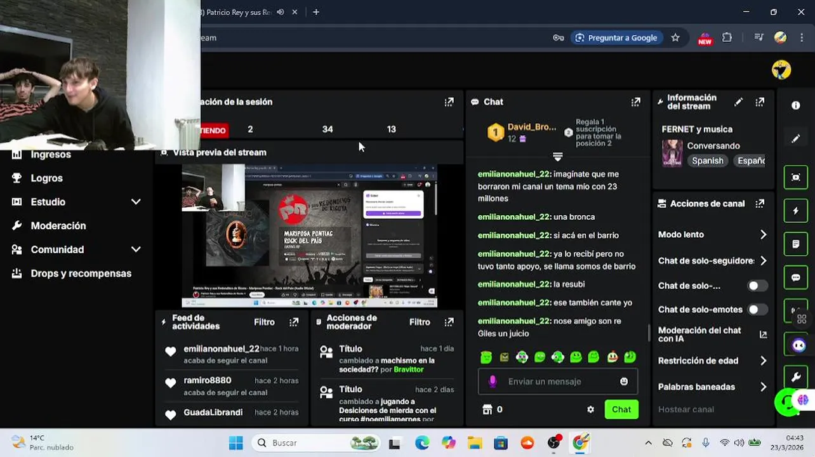Click the document note icon in right sidebar
The height and width of the screenshot is (457, 815).
click(795, 244)
